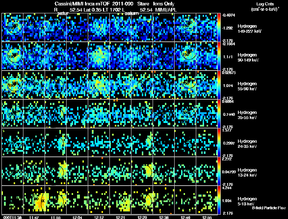Click the '12:55' time axis label
Image resolution: width=288 pixels, height=219 pixels.
[x=207, y=217]
